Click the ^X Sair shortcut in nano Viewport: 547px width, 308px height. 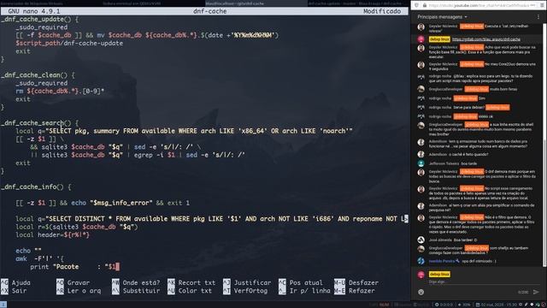(x=14, y=291)
